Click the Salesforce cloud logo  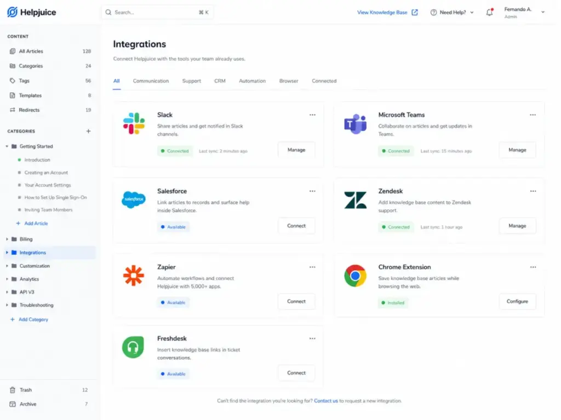134,200
